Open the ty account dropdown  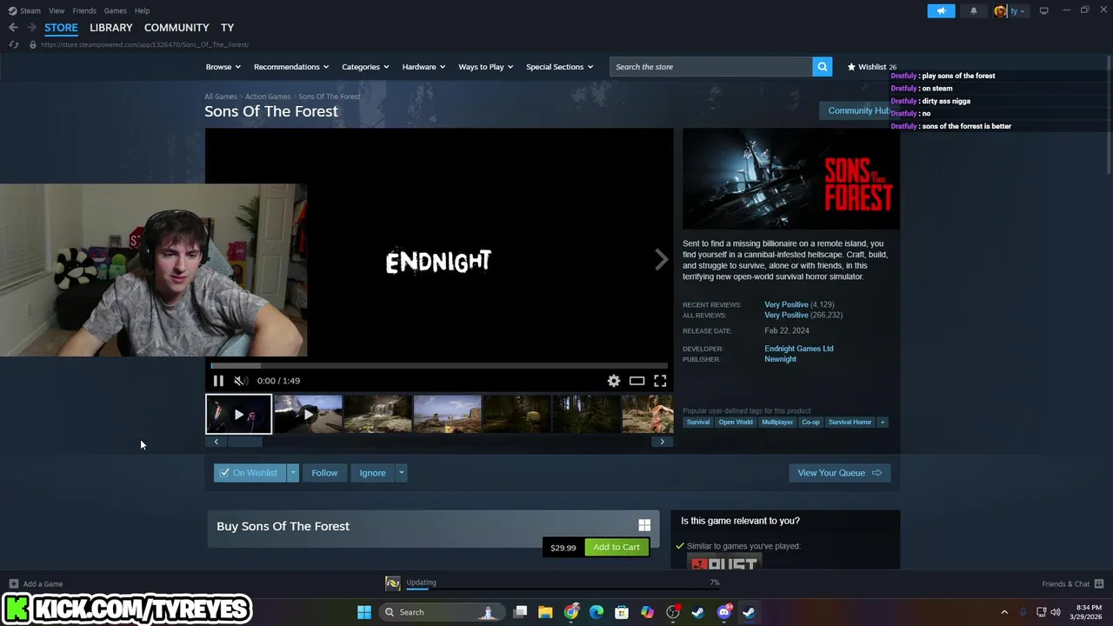tap(1010, 10)
